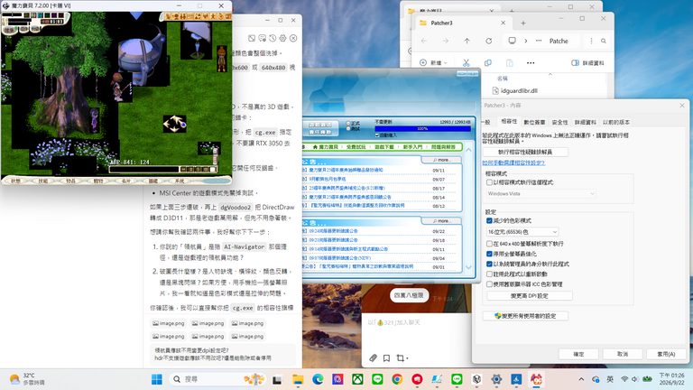Click the breadcrumb chevron before Patche

coord(525,41)
